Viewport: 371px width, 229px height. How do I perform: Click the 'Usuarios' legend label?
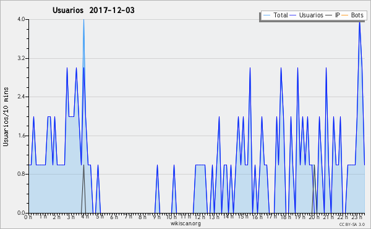pos(311,15)
